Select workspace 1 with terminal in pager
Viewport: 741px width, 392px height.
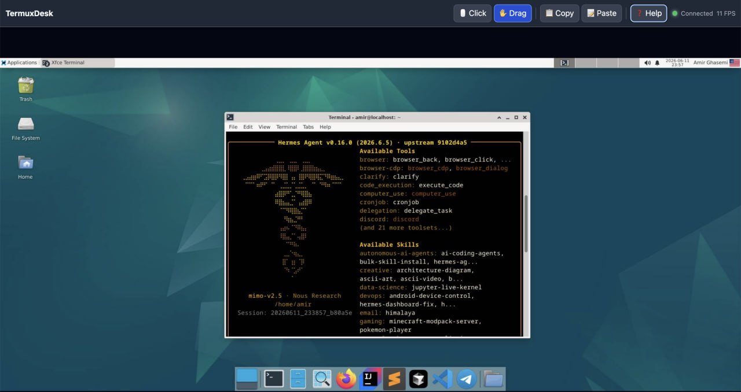coord(564,62)
